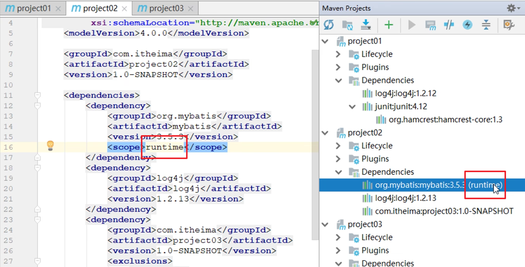
Task: Open Maven Projects panel gear menu
Action: tap(513, 8)
